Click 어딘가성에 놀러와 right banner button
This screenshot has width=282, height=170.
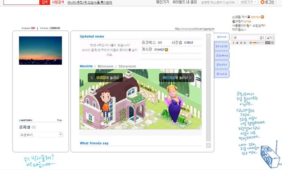(177, 78)
